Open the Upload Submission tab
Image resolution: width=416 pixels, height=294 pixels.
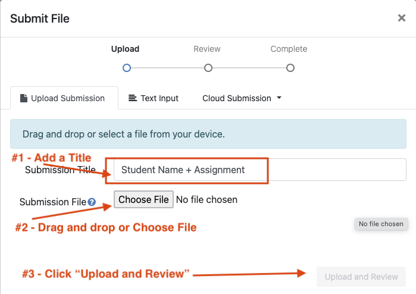pos(62,98)
